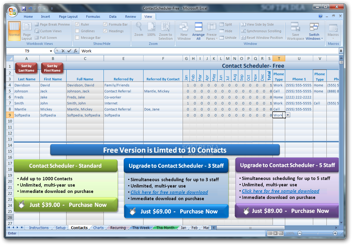The image size is (352, 245).
Task: Click the formula bar Enter checkmark
Action: 69,51
